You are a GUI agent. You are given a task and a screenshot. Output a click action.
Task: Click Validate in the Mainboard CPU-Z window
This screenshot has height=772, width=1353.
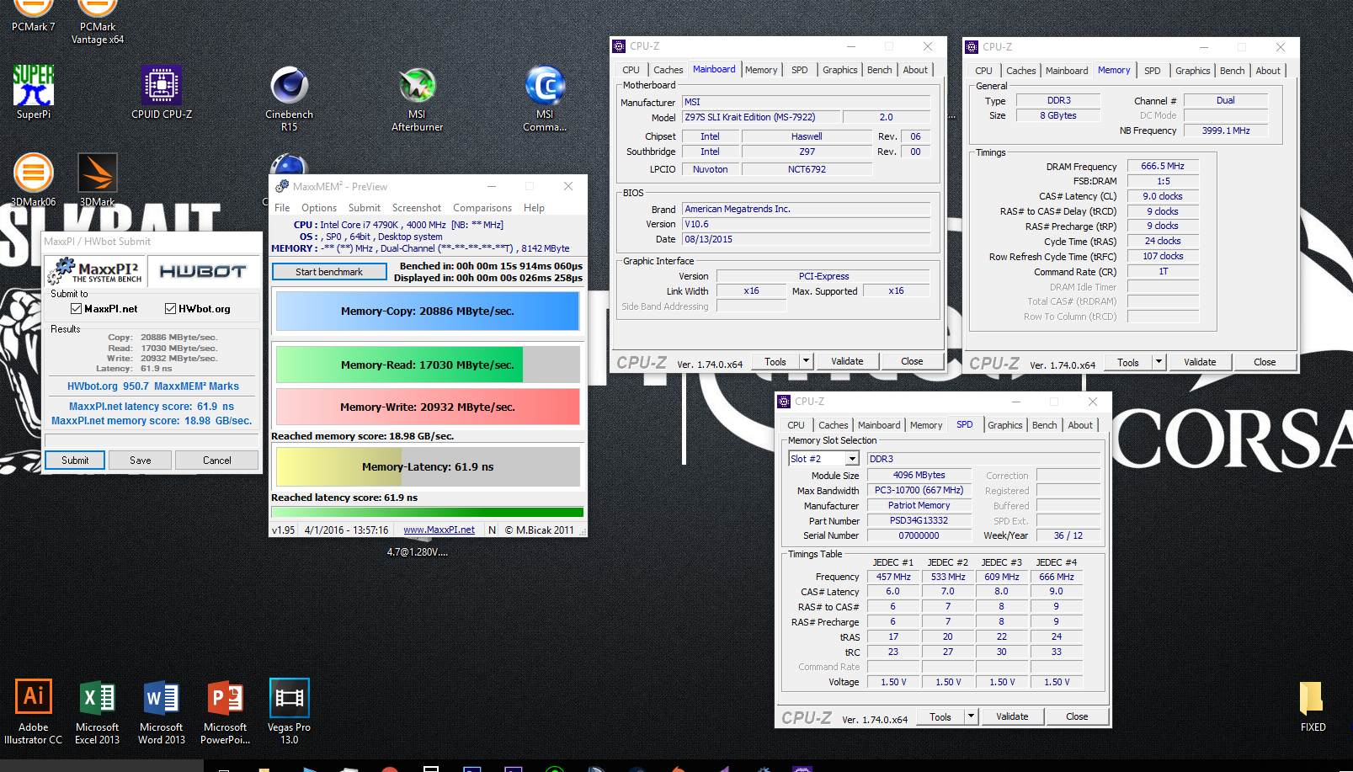tap(847, 361)
